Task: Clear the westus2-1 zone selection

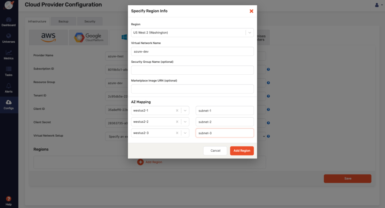Action: (x=177, y=111)
